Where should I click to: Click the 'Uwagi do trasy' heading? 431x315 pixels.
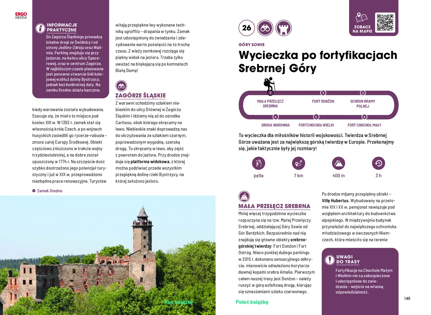[x=348, y=259]
